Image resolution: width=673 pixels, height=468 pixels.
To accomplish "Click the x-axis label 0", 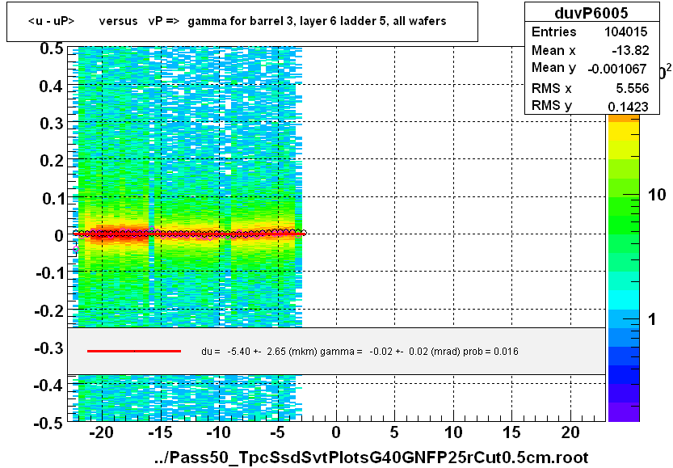I will [336, 432].
